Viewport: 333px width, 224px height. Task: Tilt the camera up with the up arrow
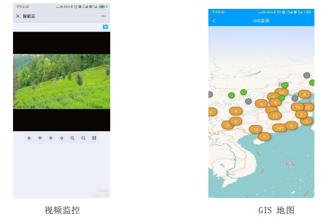[40, 138]
